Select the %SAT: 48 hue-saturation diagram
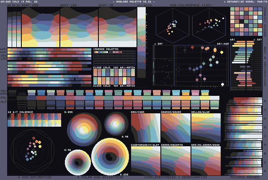Image resolution: width=268 pixels, height=180 pixels. [118, 27]
